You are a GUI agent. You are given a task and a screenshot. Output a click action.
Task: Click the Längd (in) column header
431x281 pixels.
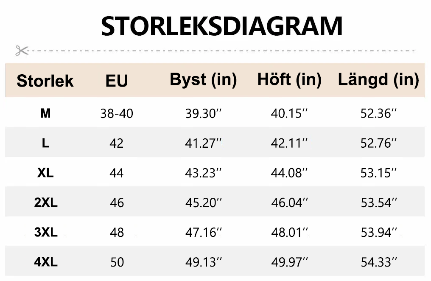point(378,79)
